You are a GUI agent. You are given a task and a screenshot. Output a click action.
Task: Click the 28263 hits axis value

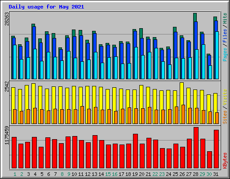[7, 19]
